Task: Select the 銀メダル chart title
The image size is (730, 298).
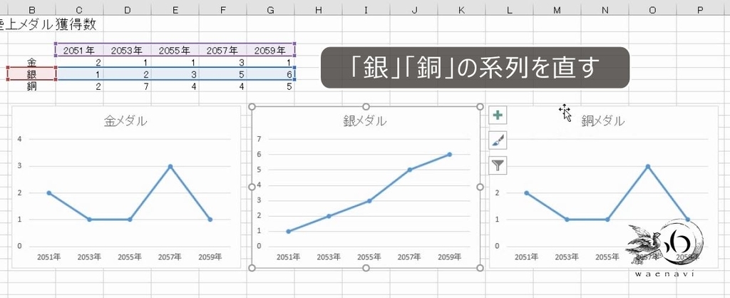Action: [365, 121]
